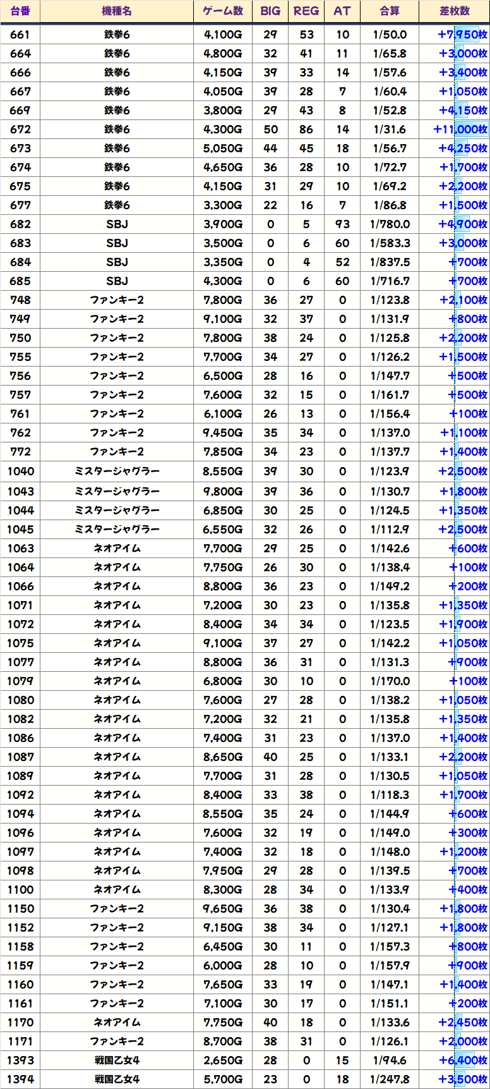Select machine number 672 cell

coord(20,130)
